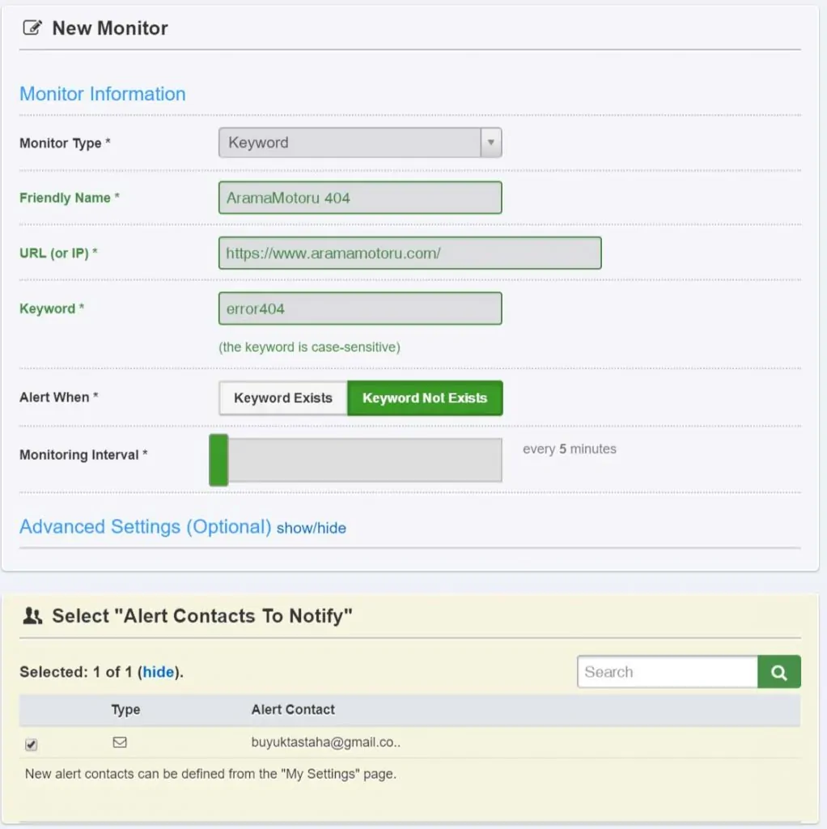Click the alert contacts people icon

point(32,616)
